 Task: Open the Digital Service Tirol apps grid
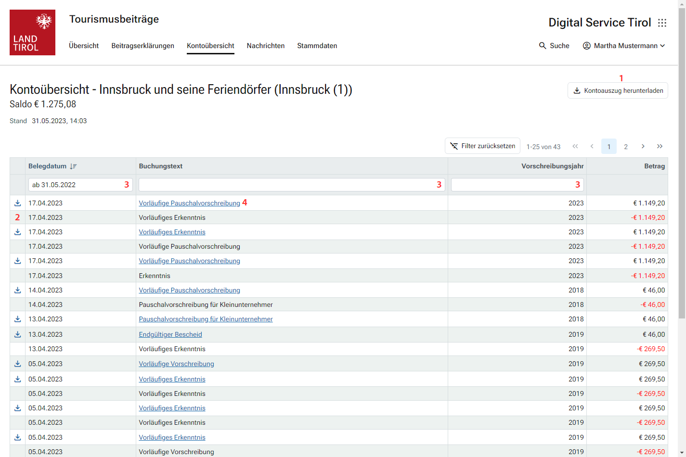click(662, 23)
